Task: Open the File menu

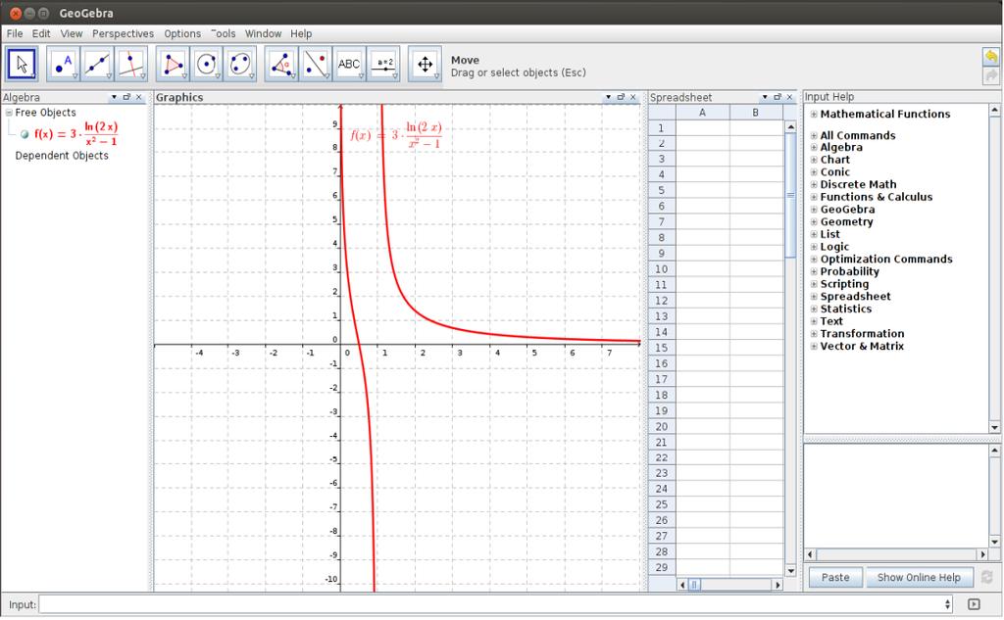Action: [x=14, y=34]
